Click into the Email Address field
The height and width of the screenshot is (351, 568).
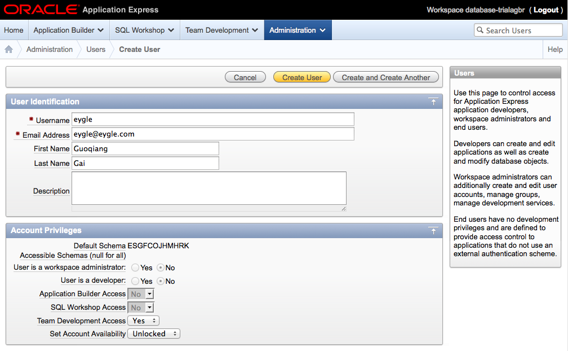tap(213, 134)
